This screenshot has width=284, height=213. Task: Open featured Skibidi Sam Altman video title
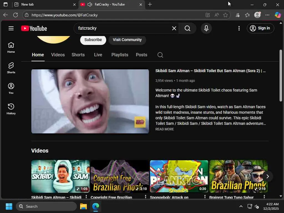pyautogui.click(x=211, y=71)
